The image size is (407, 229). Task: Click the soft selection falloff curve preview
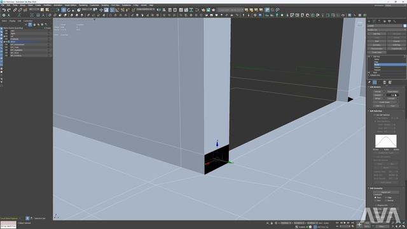[386, 141]
